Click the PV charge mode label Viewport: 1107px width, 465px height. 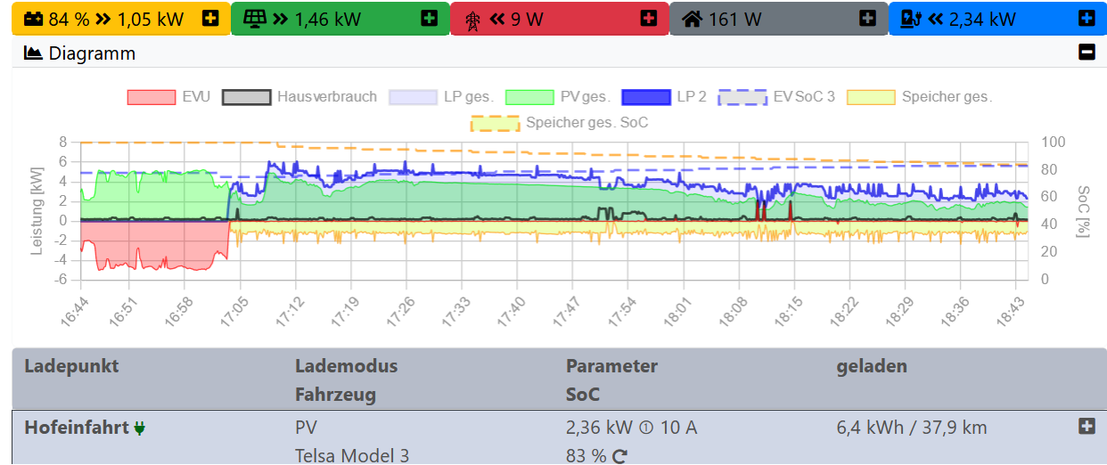tap(306, 428)
